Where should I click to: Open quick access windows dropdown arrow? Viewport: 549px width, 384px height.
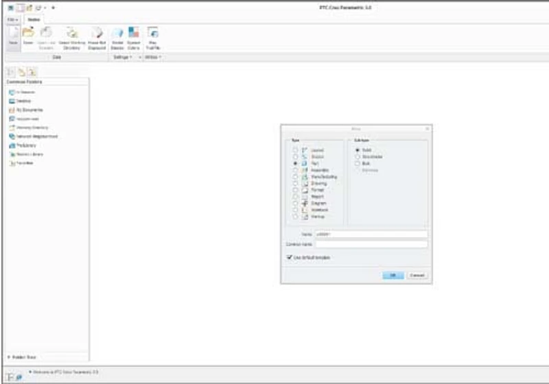click(x=45, y=8)
